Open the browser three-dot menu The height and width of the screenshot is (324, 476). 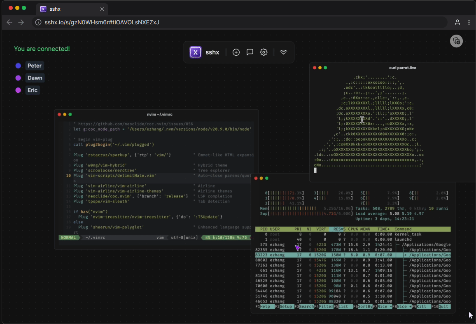(469, 22)
